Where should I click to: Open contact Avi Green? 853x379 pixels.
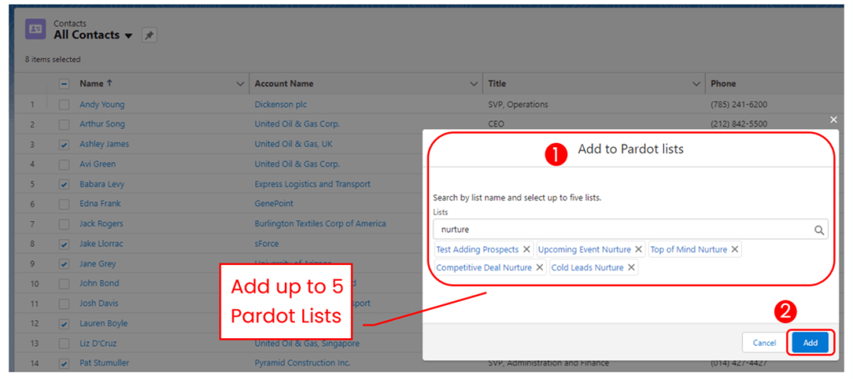[97, 164]
